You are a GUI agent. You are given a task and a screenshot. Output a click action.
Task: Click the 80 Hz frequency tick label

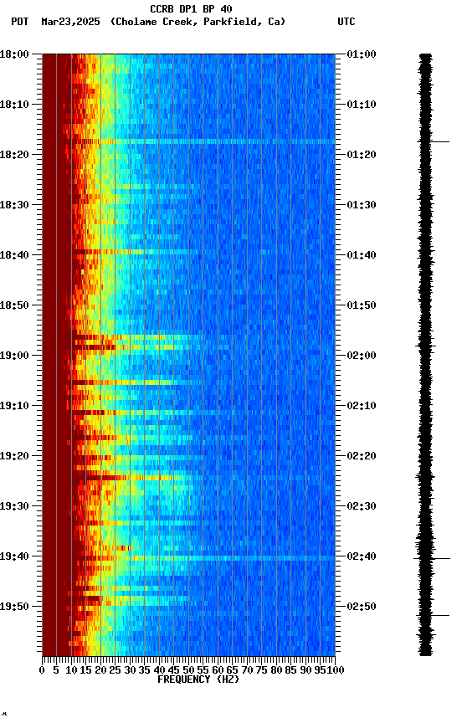pyautogui.click(x=276, y=670)
